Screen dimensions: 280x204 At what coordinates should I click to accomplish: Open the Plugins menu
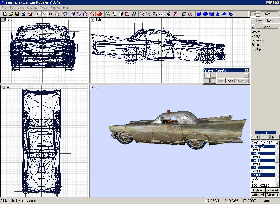[55, 8]
